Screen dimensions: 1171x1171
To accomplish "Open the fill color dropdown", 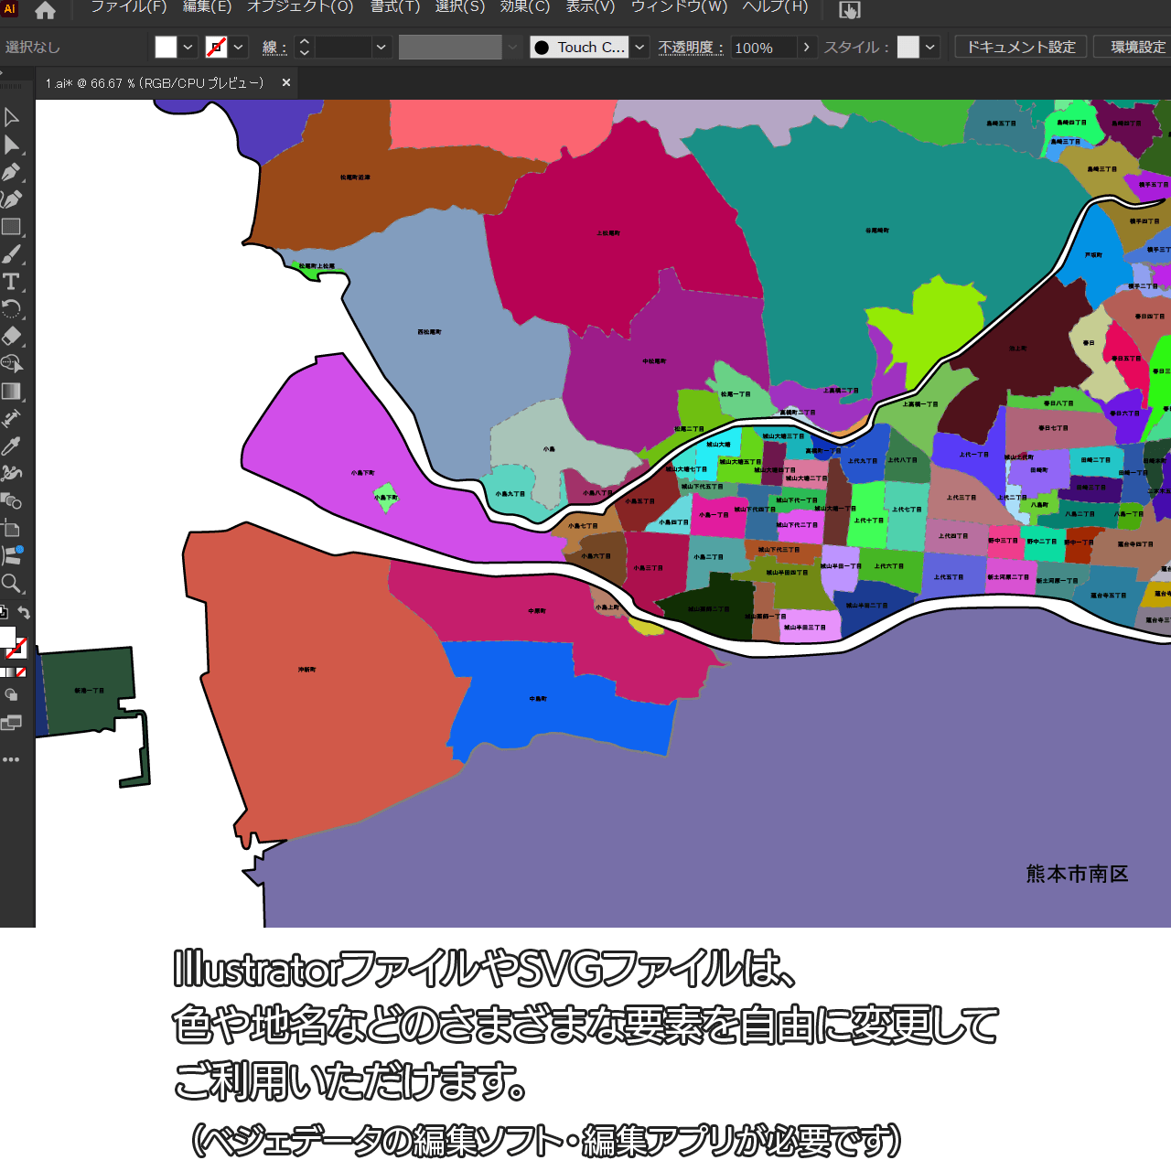I will click(x=188, y=48).
